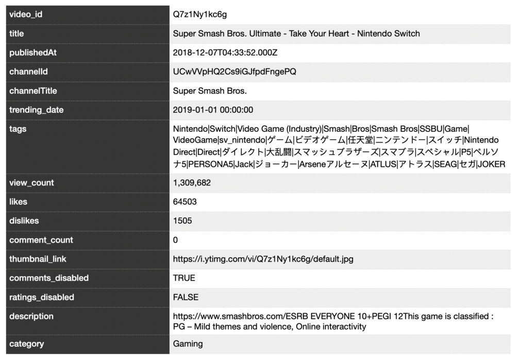The image size is (518, 359).
Task: Click the trending_date value 2019-01-01
Action: [213, 110]
